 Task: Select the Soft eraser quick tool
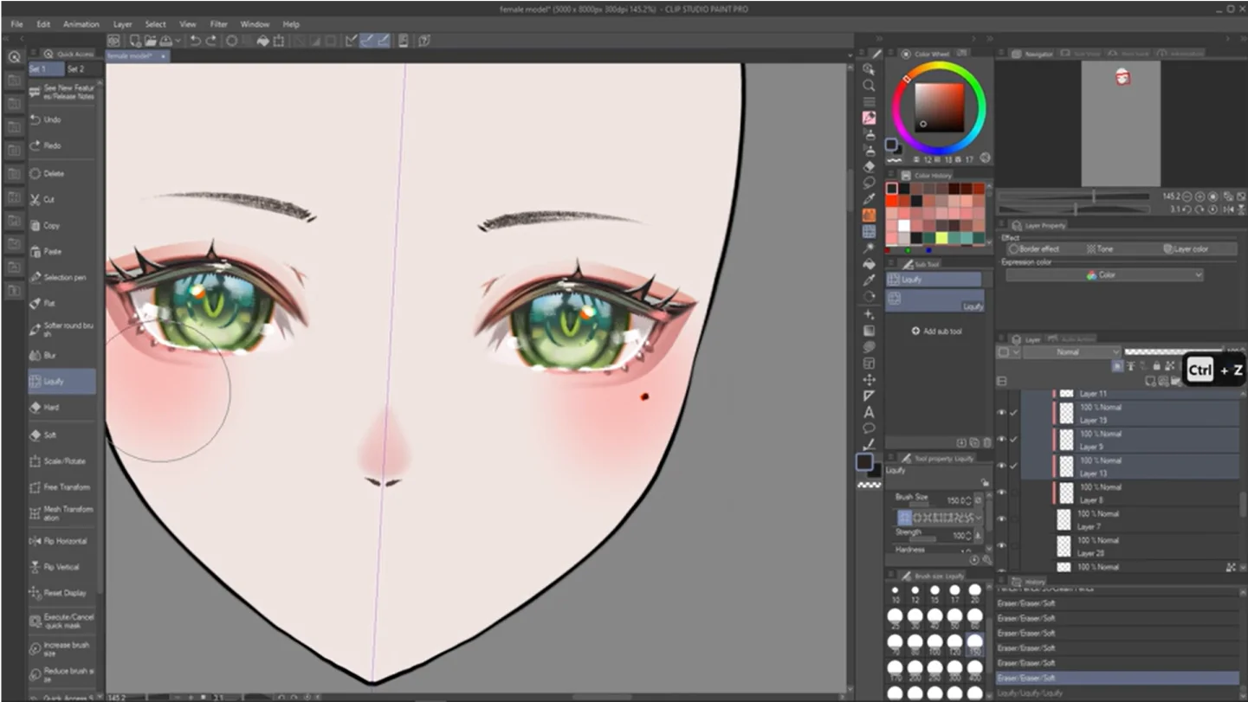pyautogui.click(x=62, y=435)
